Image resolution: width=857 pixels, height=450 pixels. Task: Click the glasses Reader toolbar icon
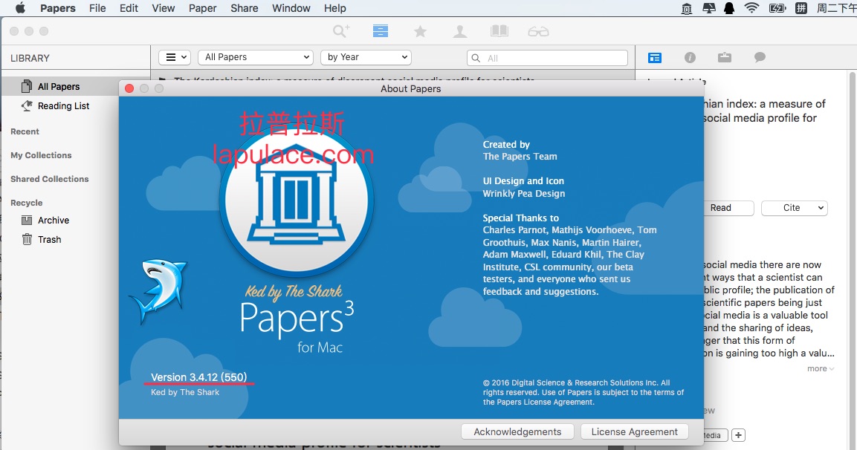tap(538, 32)
